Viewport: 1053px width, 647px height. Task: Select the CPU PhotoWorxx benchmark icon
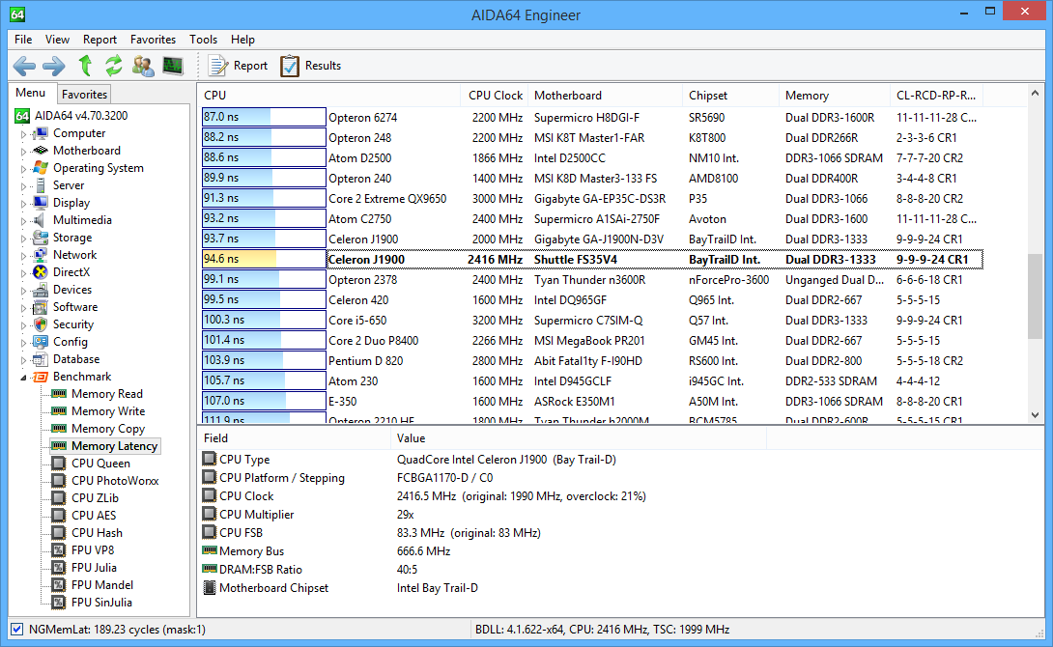coord(59,481)
